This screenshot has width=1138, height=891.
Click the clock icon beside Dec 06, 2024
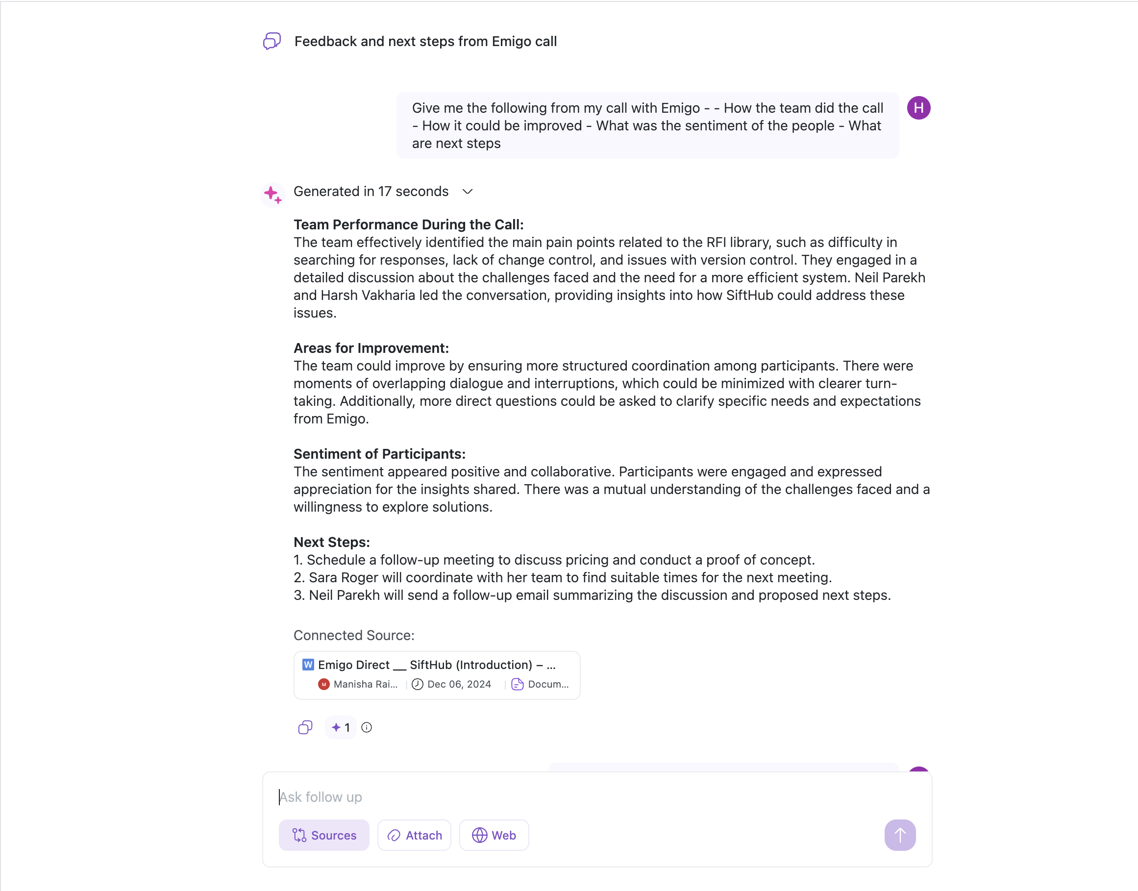pos(417,684)
